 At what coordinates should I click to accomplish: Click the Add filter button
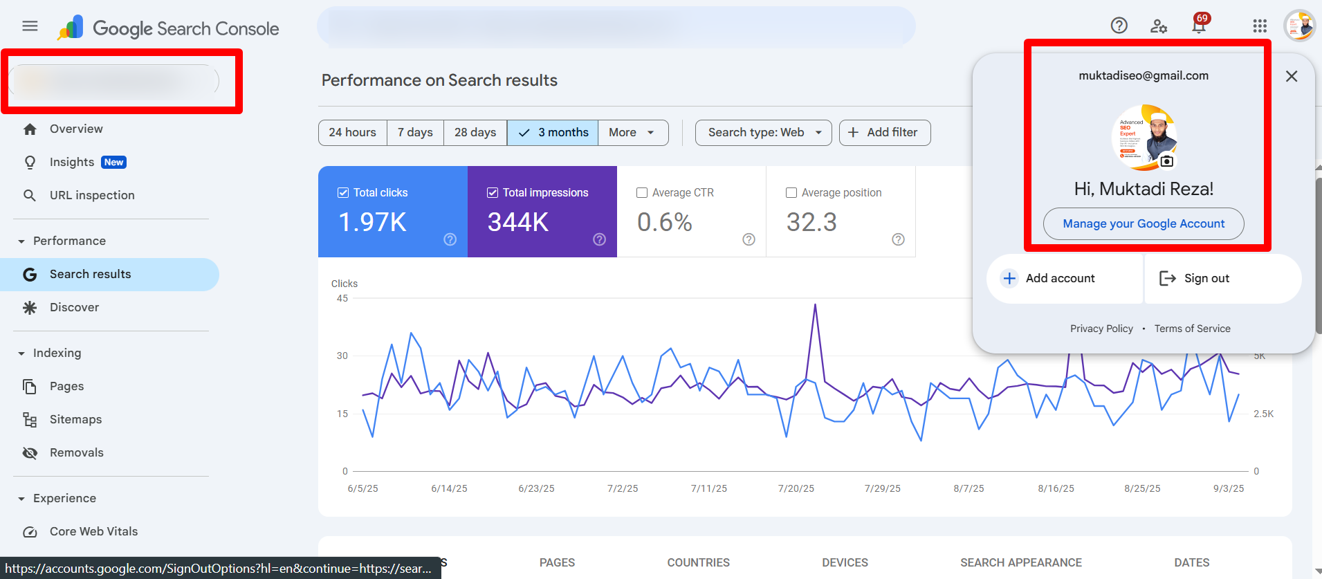(x=885, y=132)
